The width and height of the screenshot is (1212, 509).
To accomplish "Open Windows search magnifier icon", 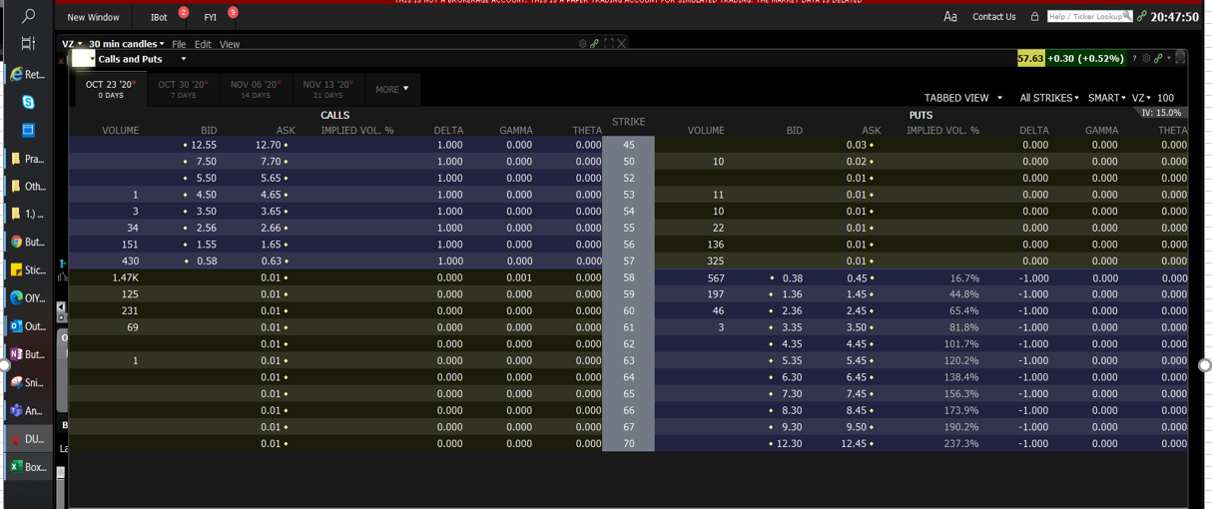I will (x=28, y=16).
